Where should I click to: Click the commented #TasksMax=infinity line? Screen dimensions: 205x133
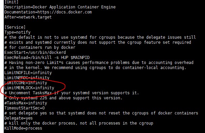(26, 103)
